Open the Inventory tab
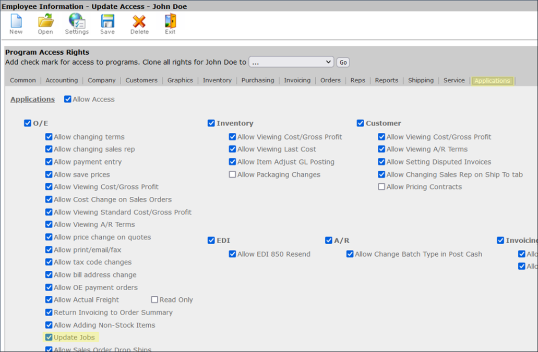The image size is (538, 352). pos(217,80)
